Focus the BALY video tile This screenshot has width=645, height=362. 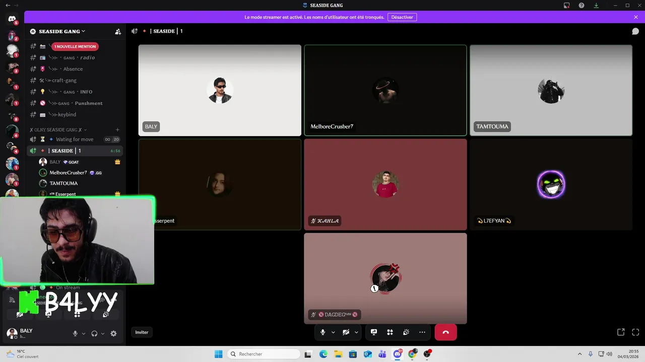pyautogui.click(x=220, y=90)
